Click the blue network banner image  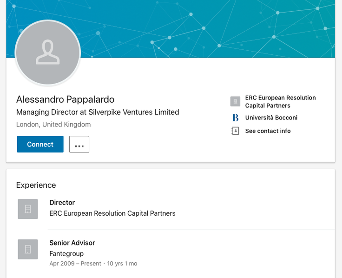tap(171, 28)
